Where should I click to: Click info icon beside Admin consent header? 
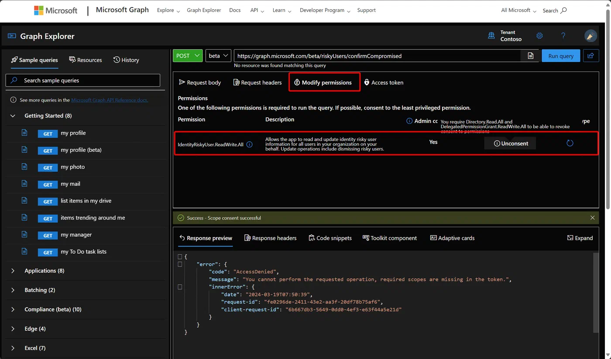409,121
